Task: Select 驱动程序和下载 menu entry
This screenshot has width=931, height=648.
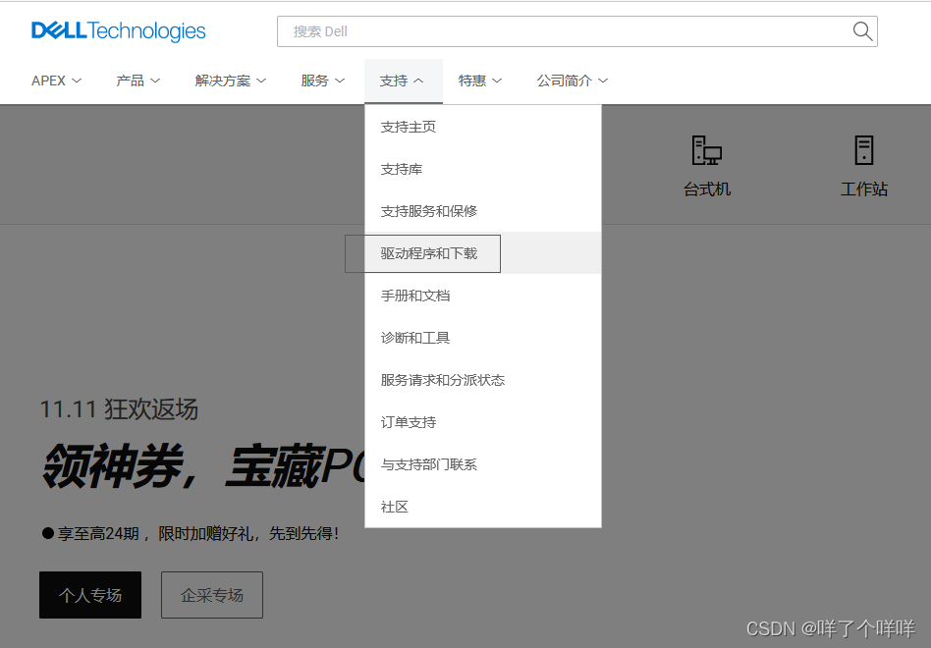Action: tap(483, 253)
